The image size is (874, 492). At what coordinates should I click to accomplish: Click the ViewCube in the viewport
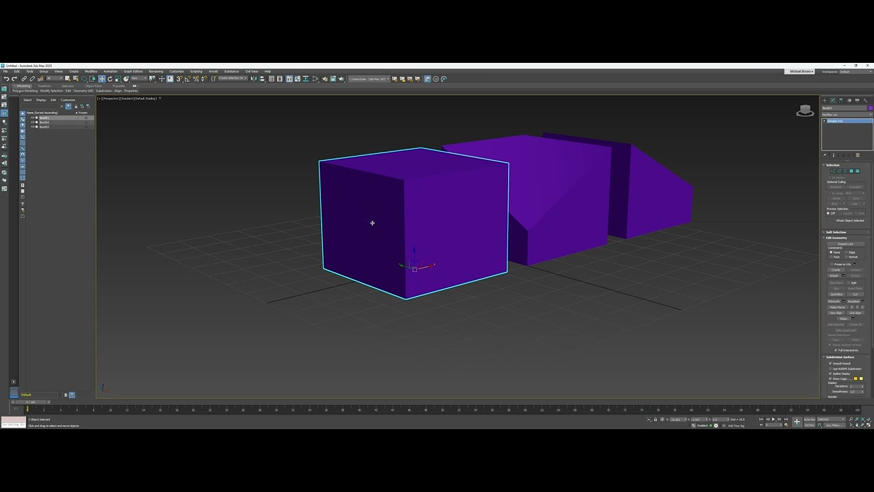pos(805,111)
